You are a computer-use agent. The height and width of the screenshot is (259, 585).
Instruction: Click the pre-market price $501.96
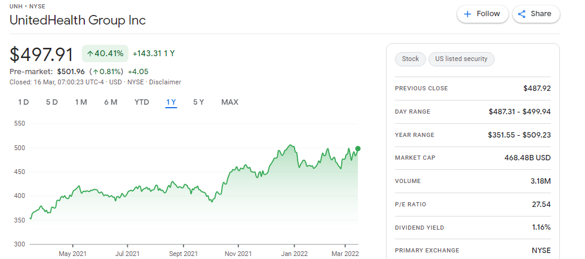point(71,71)
